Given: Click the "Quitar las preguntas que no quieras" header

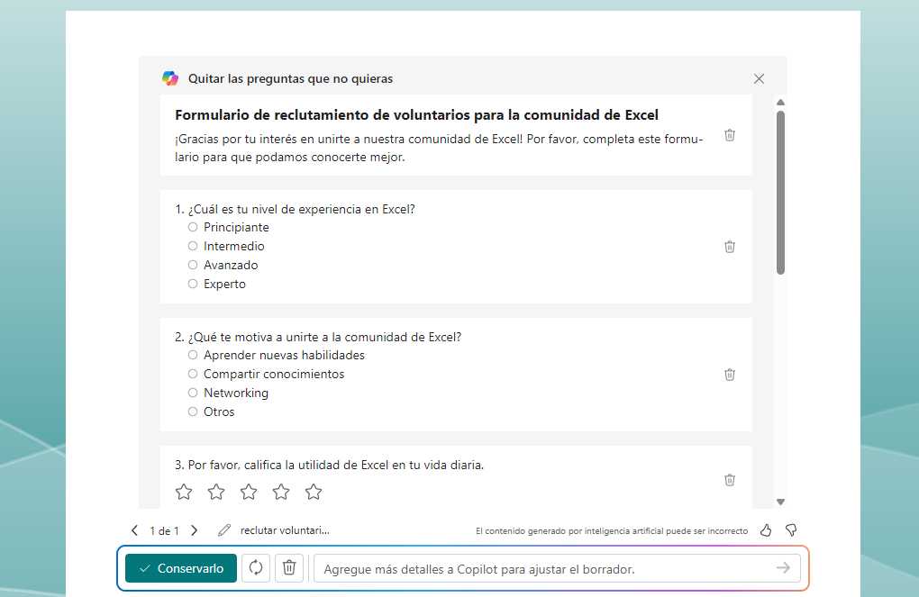Looking at the screenshot, I should (x=290, y=78).
